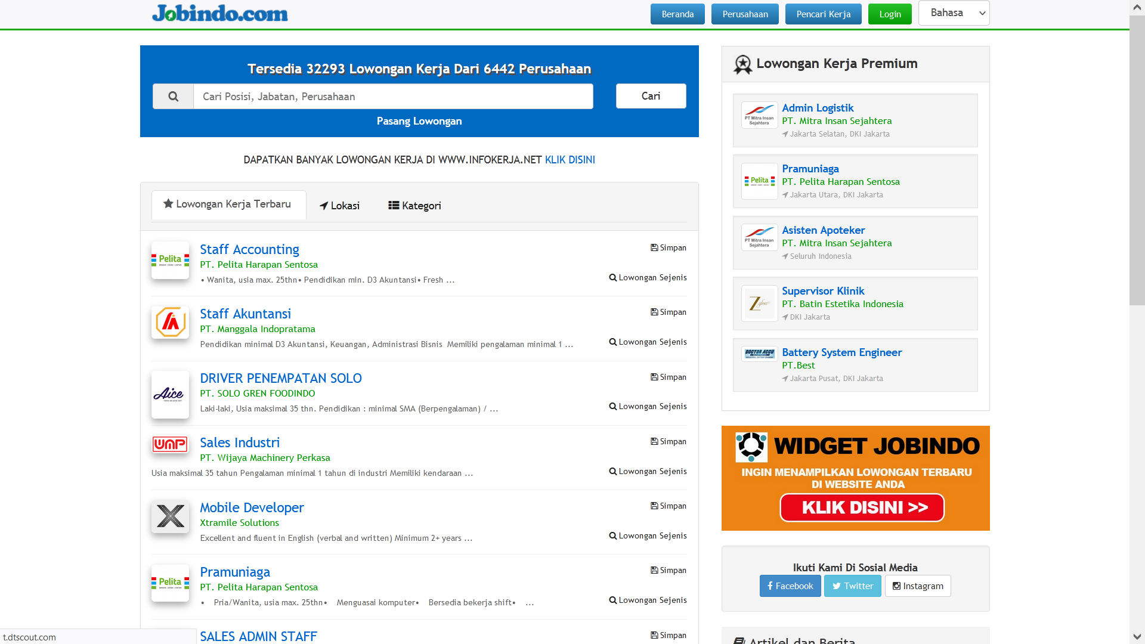
Task: Click the Jobindo.com logo
Action: click(x=220, y=13)
